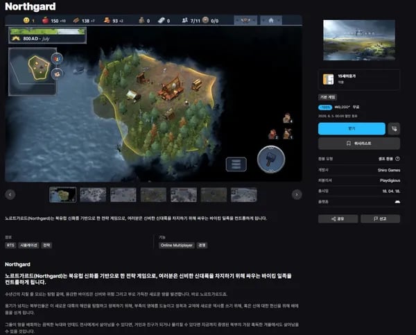This screenshot has width=416, height=335.
Task: Click the Northgard cover art image
Action: (359, 40)
